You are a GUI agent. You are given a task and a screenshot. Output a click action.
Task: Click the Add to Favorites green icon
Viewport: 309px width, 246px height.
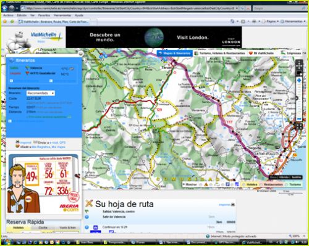coord(12,22)
